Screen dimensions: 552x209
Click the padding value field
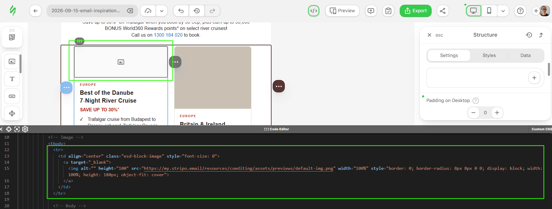click(x=485, y=112)
